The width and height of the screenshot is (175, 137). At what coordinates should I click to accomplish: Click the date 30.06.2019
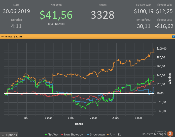pos(16,11)
